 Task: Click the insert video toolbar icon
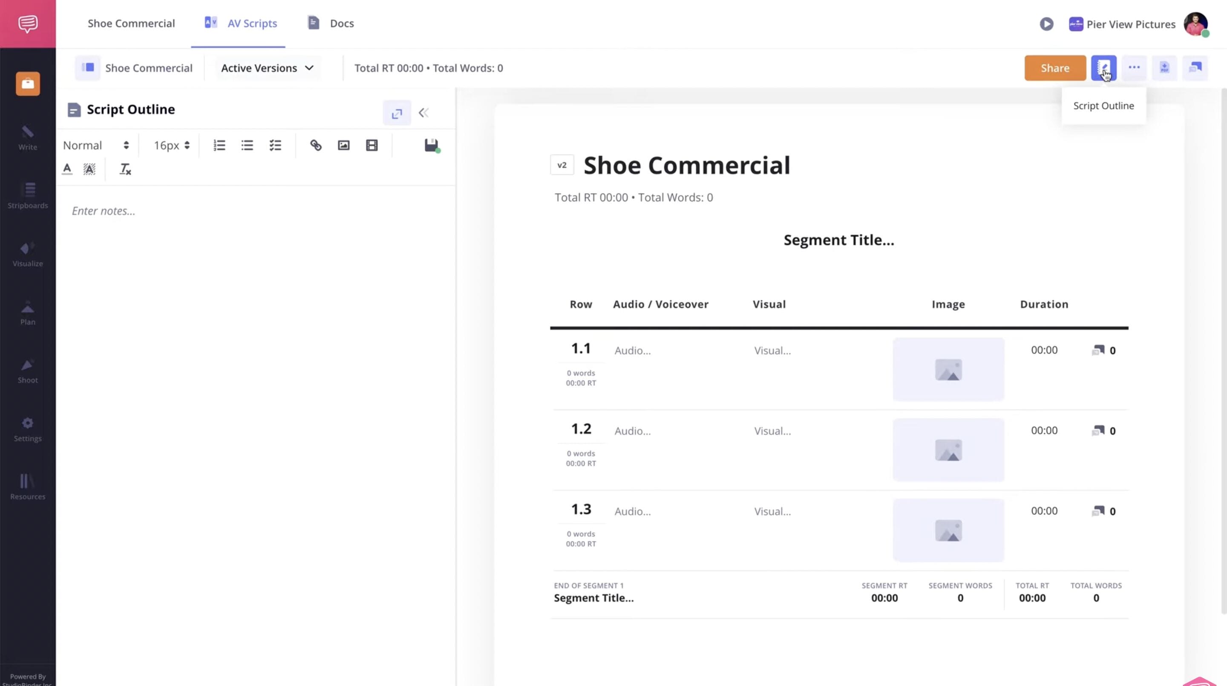click(x=372, y=145)
